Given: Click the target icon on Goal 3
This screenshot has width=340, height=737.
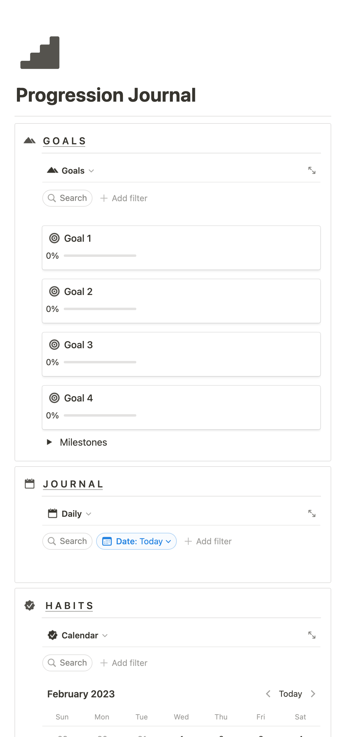Looking at the screenshot, I should [x=54, y=345].
